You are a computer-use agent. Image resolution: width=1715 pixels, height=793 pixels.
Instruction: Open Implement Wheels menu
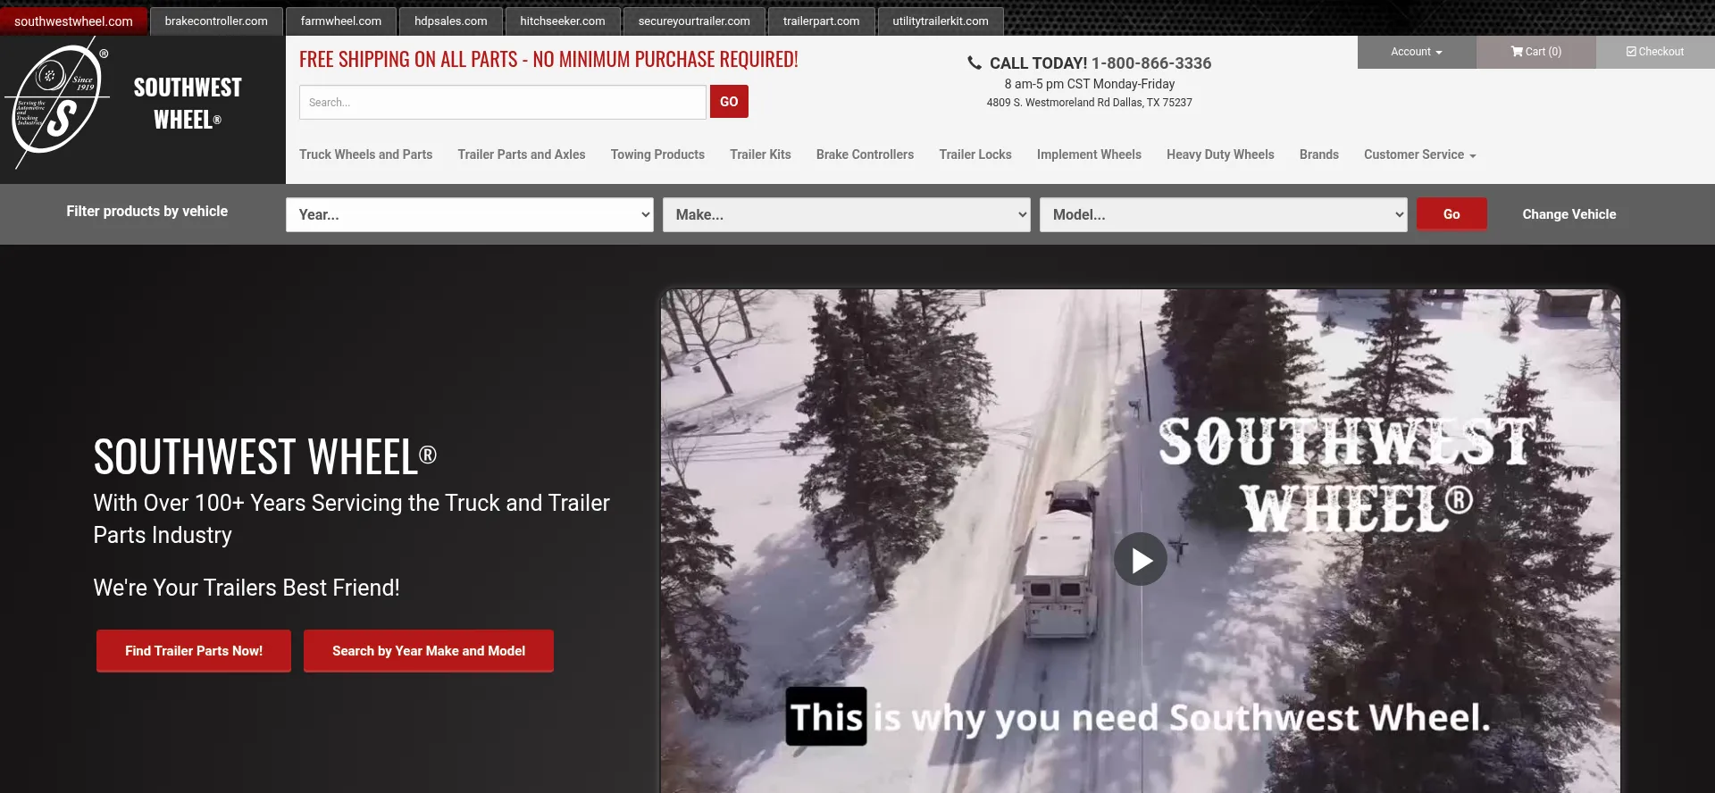[x=1089, y=154]
